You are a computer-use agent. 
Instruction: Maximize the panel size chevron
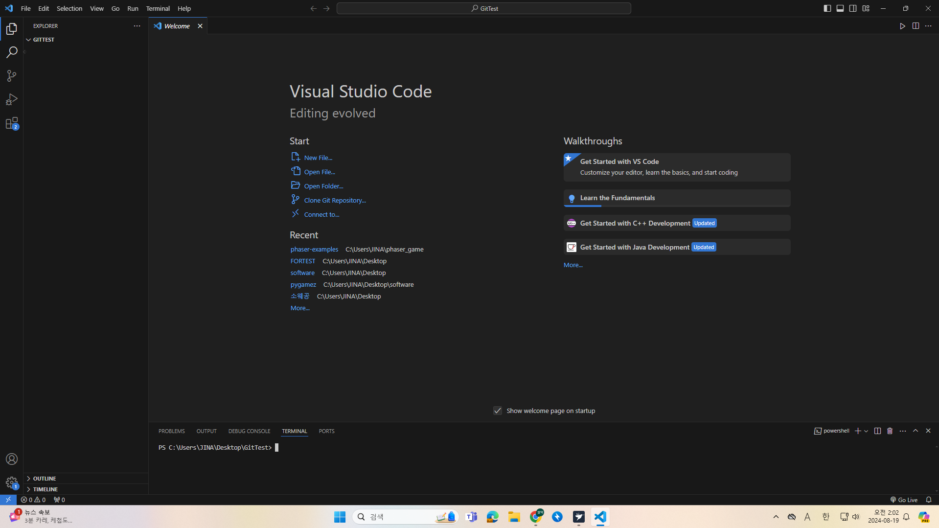pyautogui.click(x=916, y=431)
